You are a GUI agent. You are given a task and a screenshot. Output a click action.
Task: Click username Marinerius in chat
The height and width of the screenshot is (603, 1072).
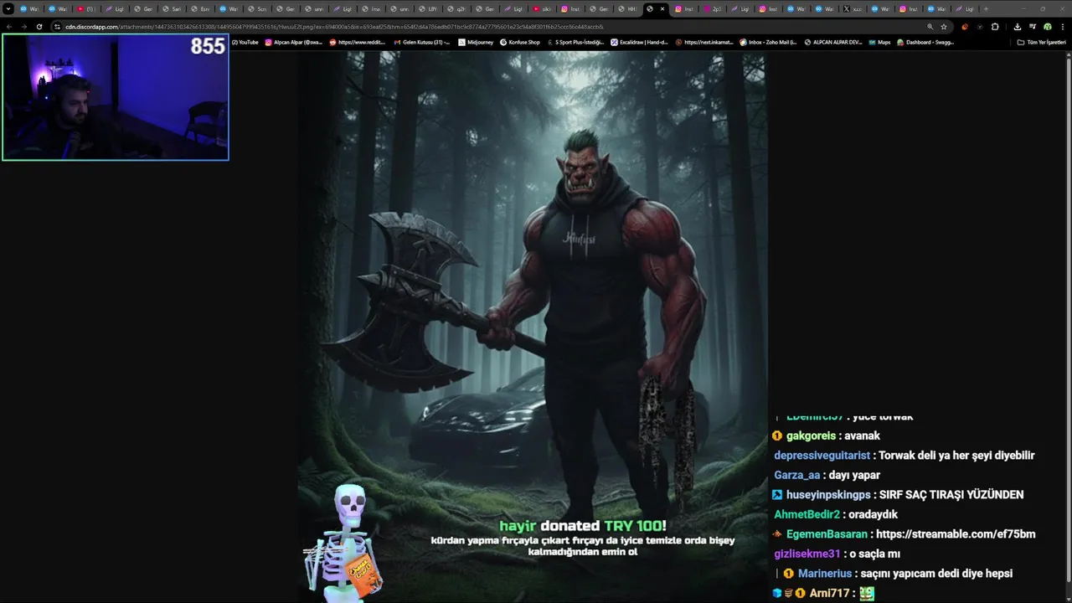tap(824, 574)
